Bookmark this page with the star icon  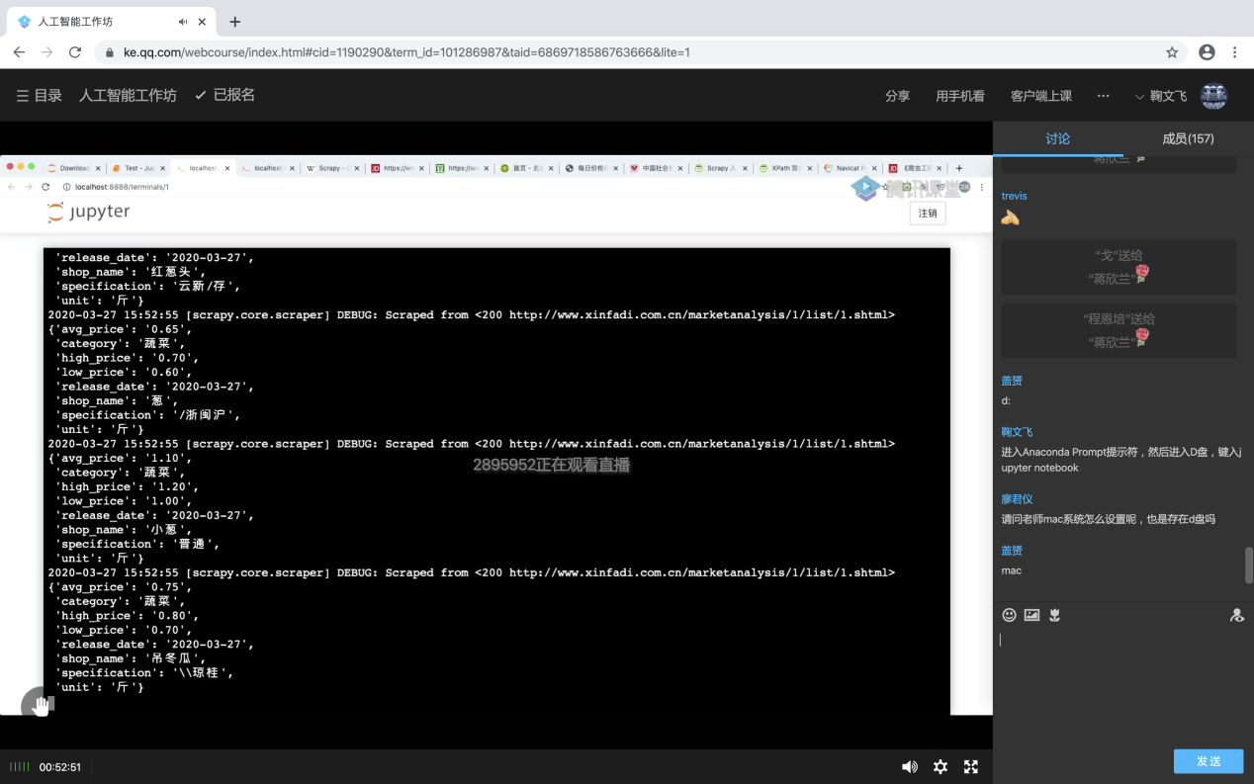click(x=1172, y=52)
